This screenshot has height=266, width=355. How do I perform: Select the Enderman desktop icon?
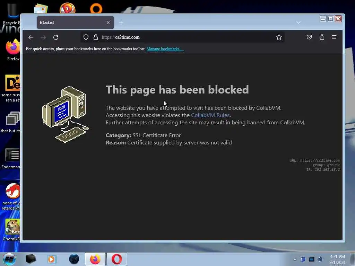click(11, 158)
